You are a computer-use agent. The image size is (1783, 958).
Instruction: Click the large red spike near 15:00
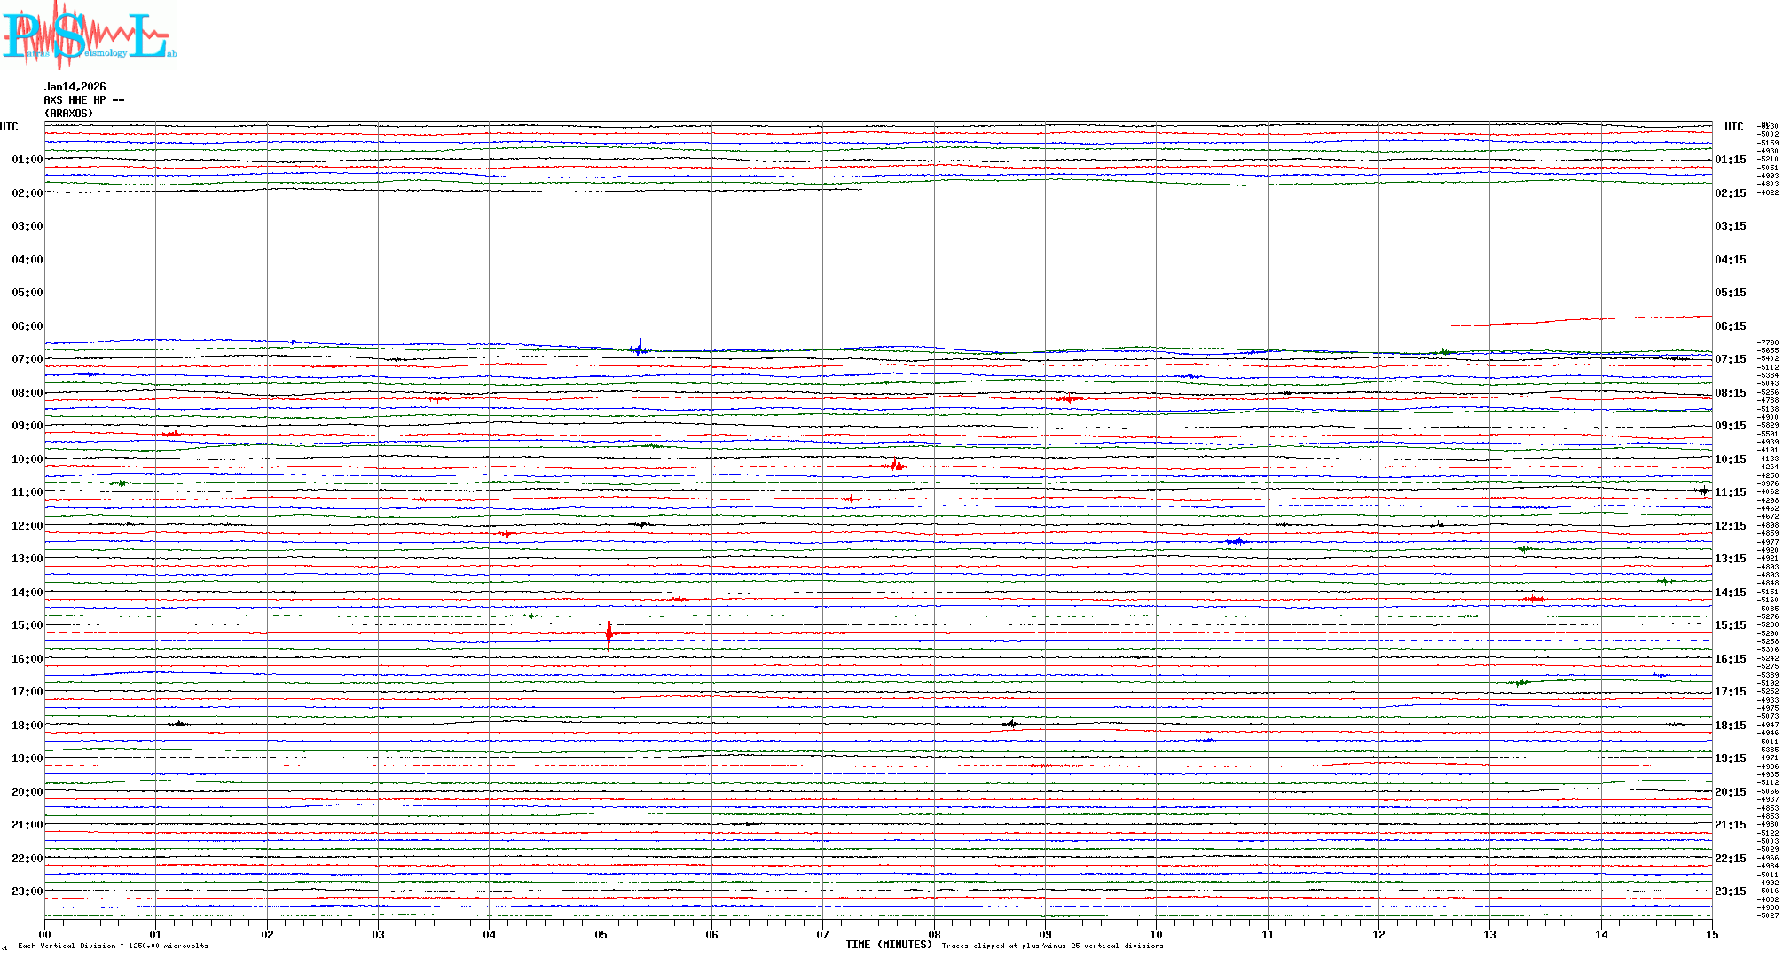coord(609,631)
